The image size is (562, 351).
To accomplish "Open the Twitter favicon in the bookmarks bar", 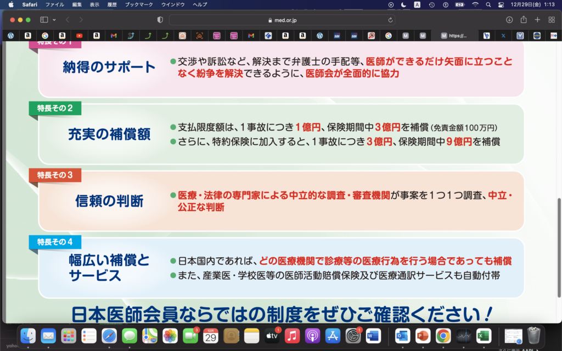I will click(x=503, y=36).
